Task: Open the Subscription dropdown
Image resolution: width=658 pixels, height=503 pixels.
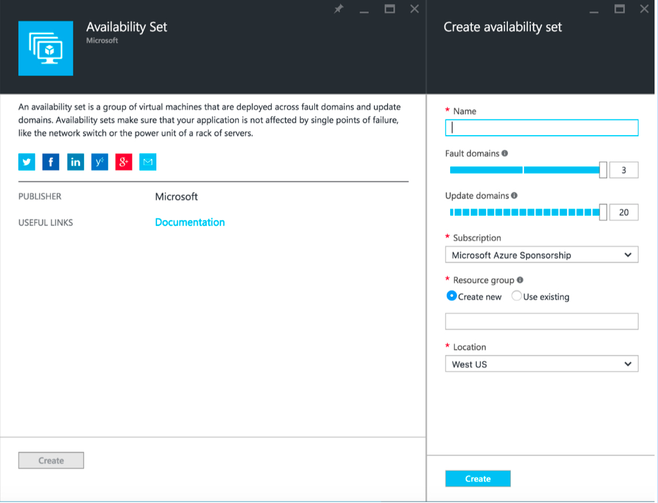Action: pos(541,255)
